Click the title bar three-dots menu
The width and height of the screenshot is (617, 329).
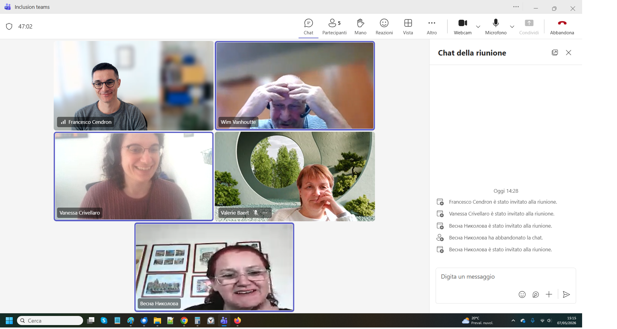click(x=516, y=7)
